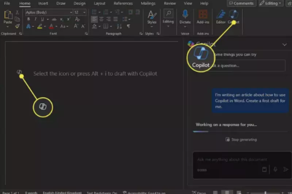Screen dimensions: 292x194
Task: Apply strikethrough formatting
Action: pos(54,19)
